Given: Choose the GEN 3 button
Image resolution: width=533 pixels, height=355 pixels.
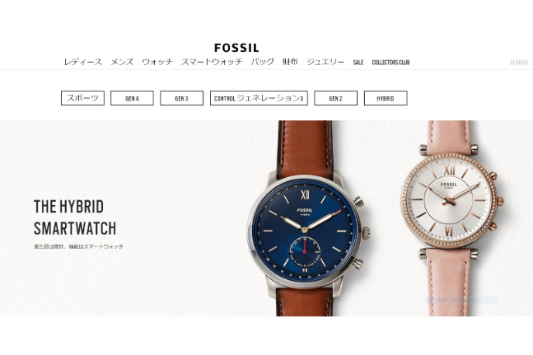Looking at the screenshot, I should (182, 98).
